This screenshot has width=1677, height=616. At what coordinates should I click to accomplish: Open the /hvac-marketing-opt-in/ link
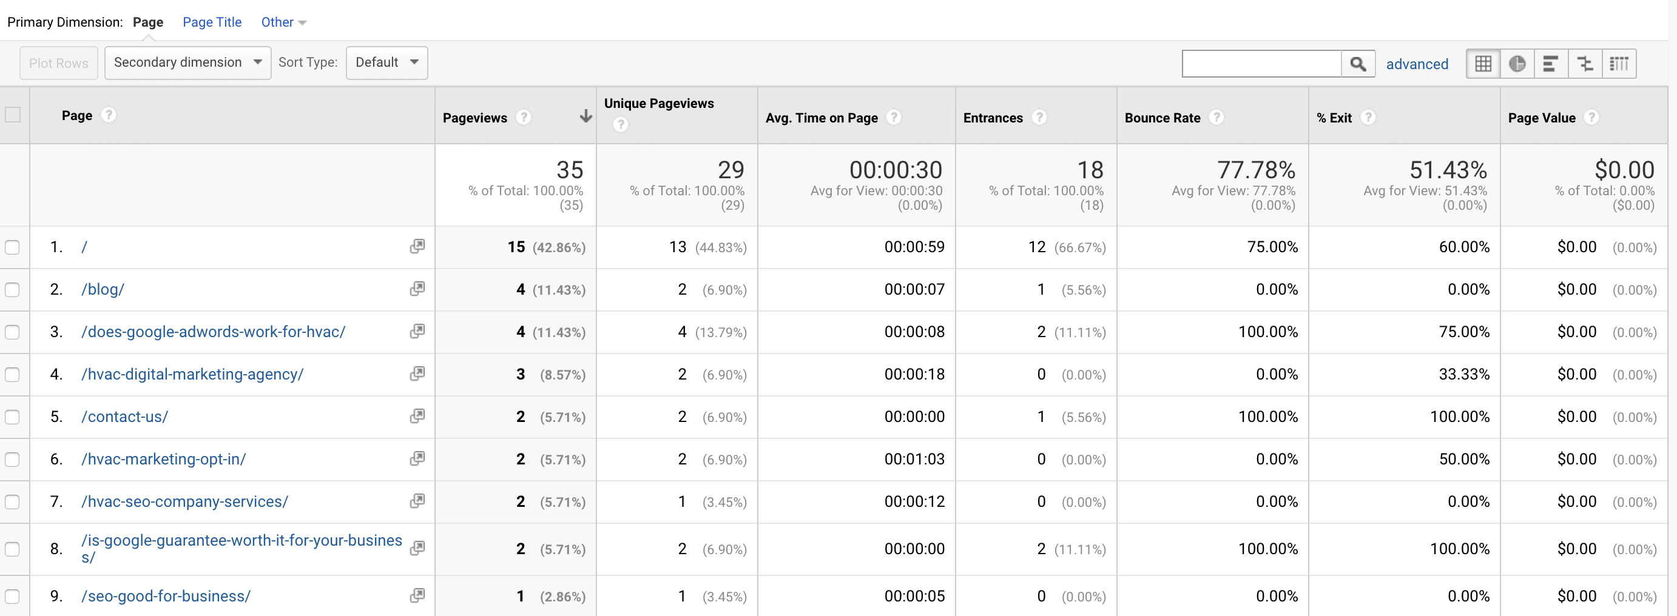pyautogui.click(x=163, y=459)
